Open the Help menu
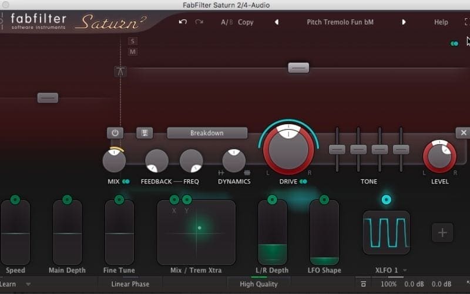The width and height of the screenshot is (470, 294). (x=441, y=22)
